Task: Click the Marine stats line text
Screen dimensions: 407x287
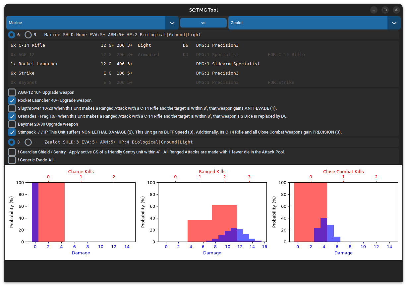Action: (122, 35)
